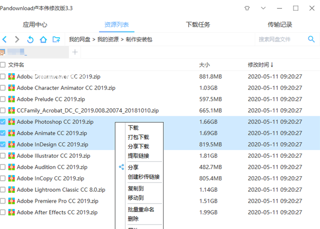Add a new tab with plus icon
320x229 pixels.
pyautogui.click(x=75, y=52)
